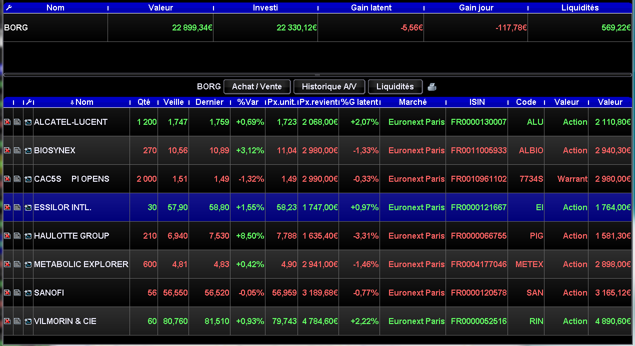Sort positions by the Dernier column
The image size is (635, 346).
pos(209,102)
